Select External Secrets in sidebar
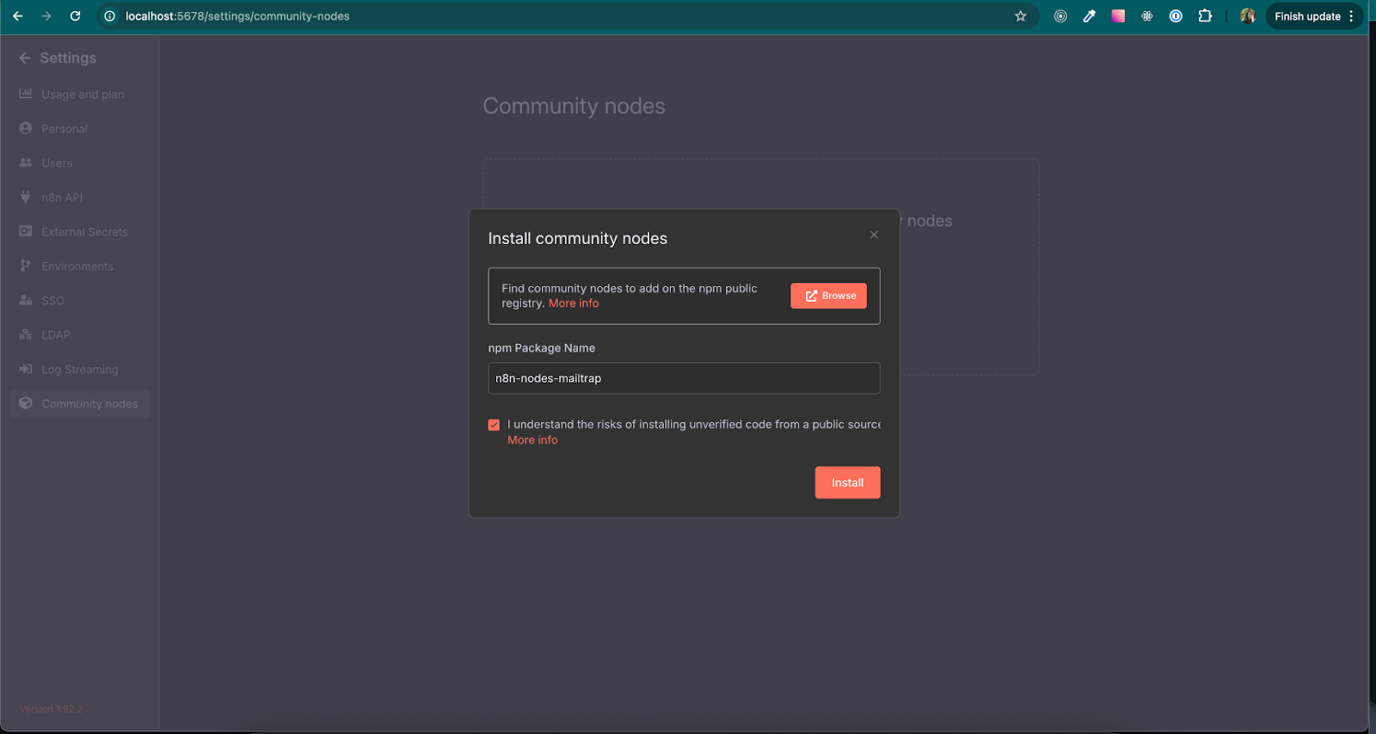The width and height of the screenshot is (1376, 734). [x=84, y=232]
